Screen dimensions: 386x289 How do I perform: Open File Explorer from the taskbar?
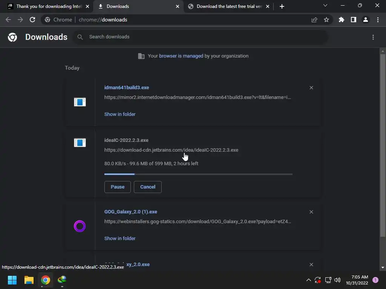tap(29, 280)
